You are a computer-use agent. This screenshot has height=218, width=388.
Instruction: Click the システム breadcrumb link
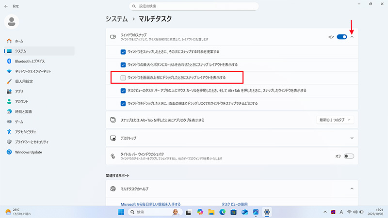pos(118,19)
